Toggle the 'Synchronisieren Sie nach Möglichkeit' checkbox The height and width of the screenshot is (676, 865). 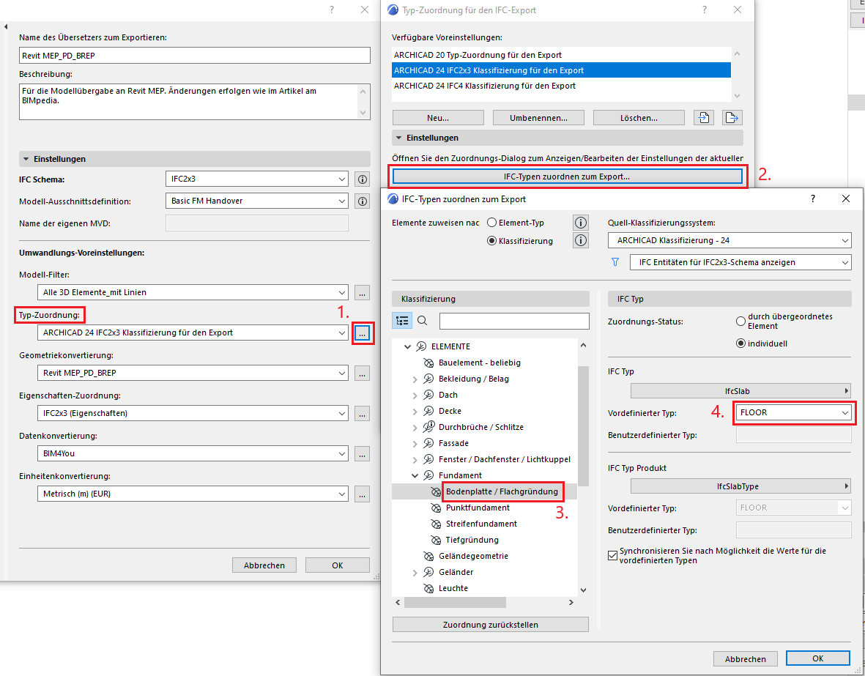click(613, 556)
